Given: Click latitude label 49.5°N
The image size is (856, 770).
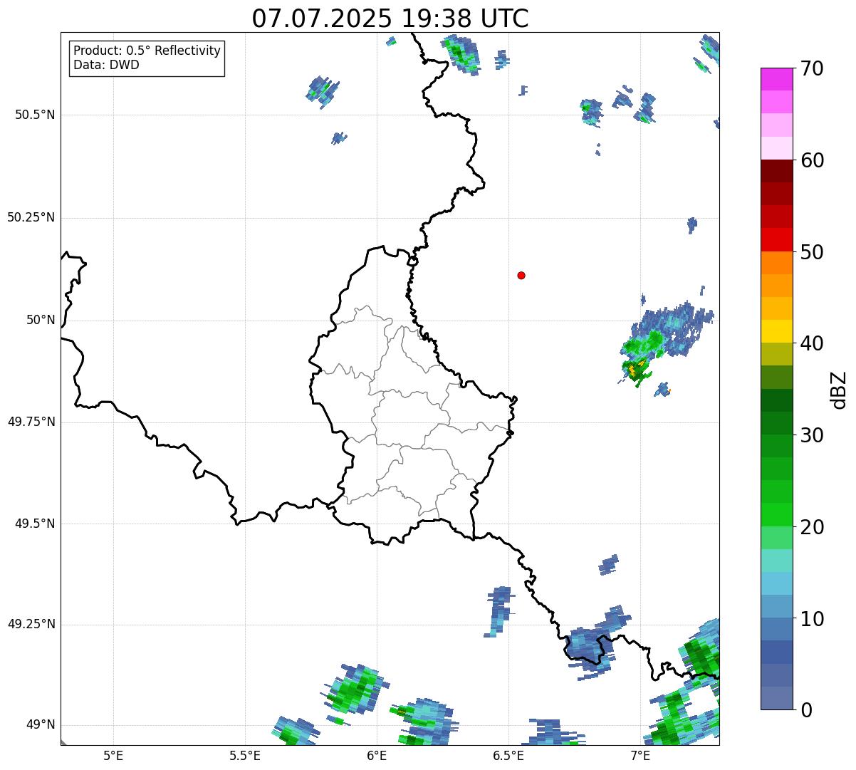Looking at the screenshot, I should pos(35,524).
